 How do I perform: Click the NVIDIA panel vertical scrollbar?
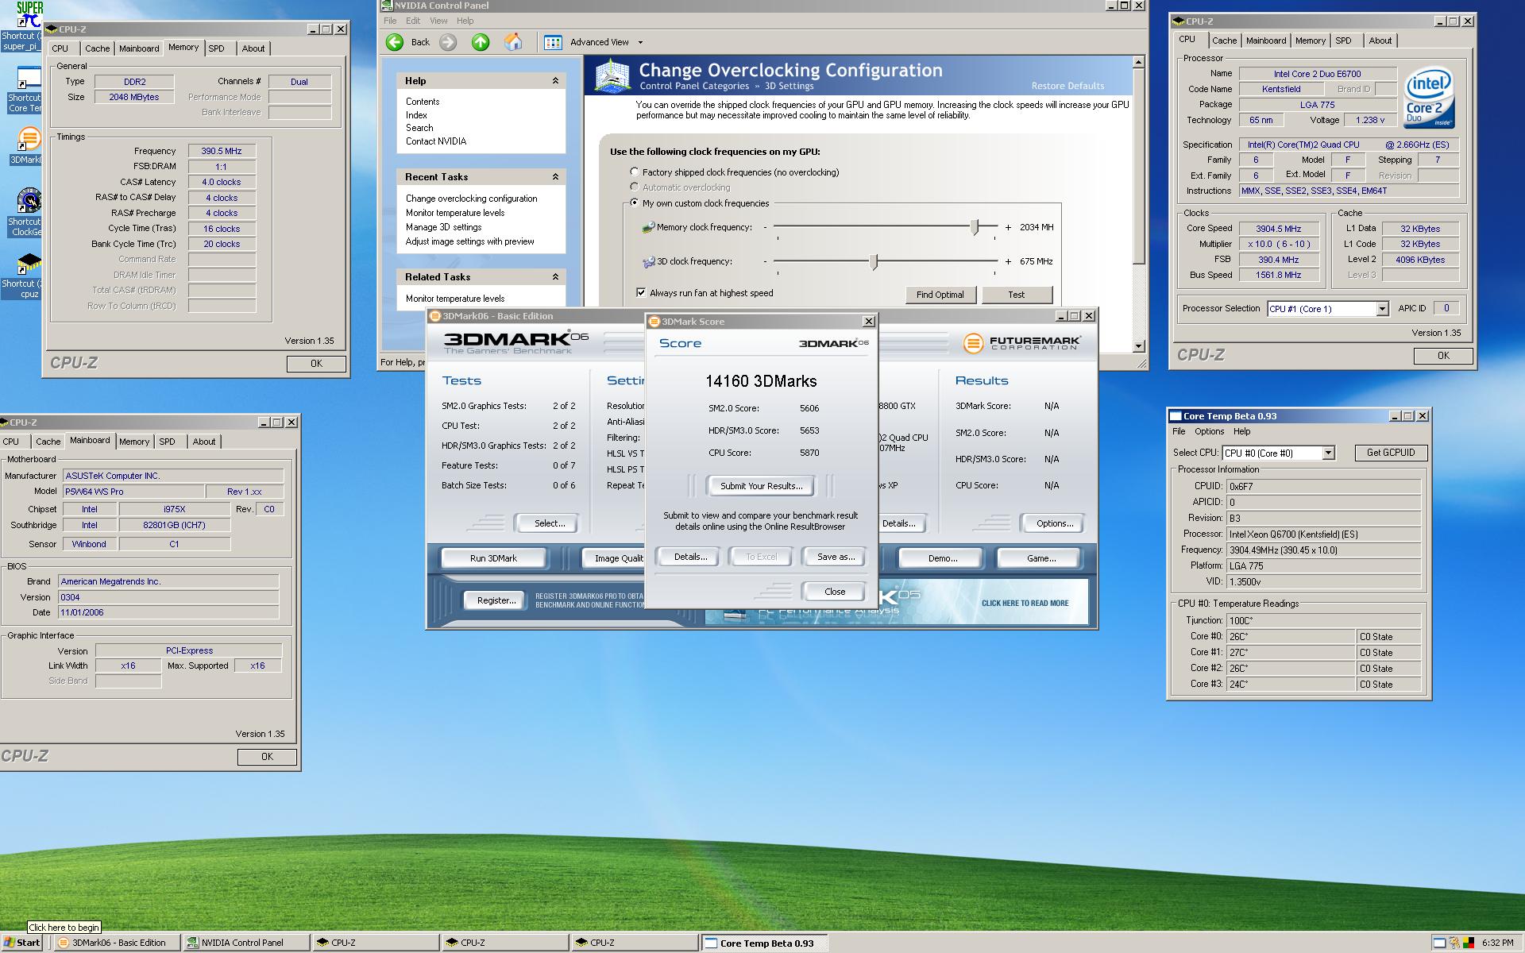pos(1138,203)
